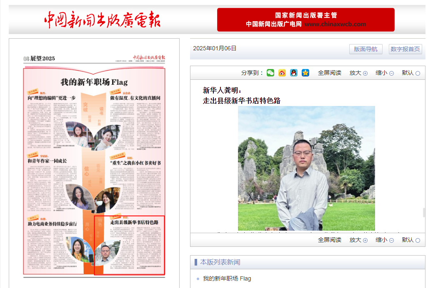Share article to Weibo

click(282, 73)
